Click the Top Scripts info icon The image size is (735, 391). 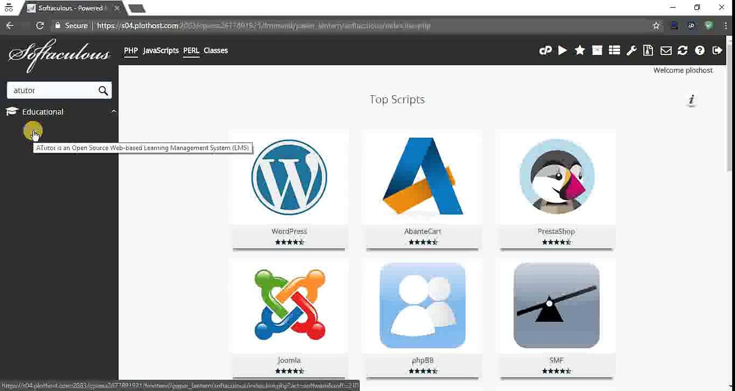click(x=691, y=100)
